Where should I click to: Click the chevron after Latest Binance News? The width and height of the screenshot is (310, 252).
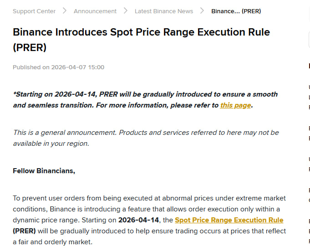(202, 11)
